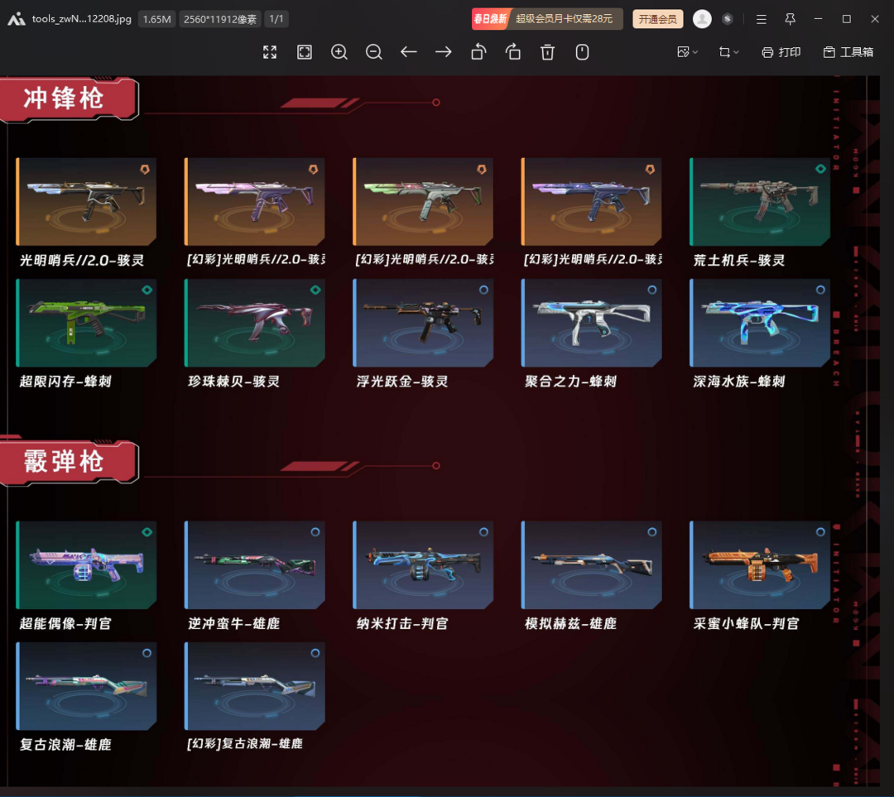
Task: Click rarity circle on 采蜜小蜂队-判官 card
Action: 820,532
